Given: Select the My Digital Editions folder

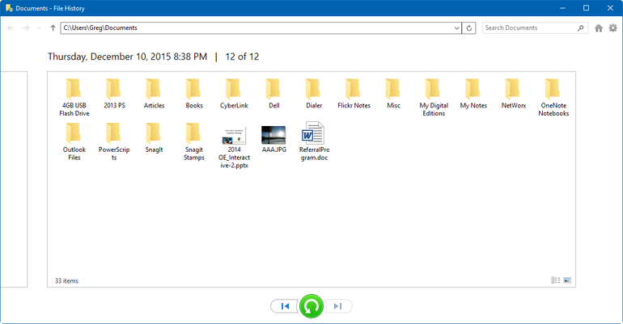Looking at the screenshot, I should 434,97.
